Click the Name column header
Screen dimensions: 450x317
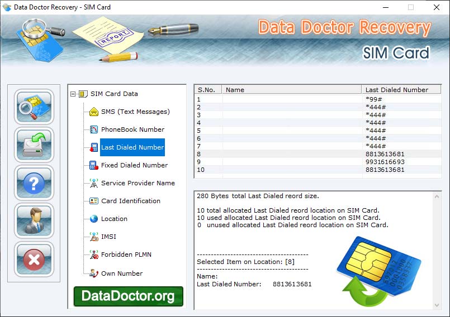(x=291, y=90)
